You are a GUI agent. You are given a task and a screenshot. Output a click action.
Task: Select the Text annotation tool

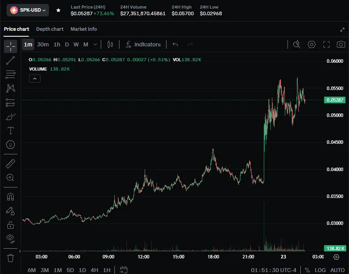point(11,131)
